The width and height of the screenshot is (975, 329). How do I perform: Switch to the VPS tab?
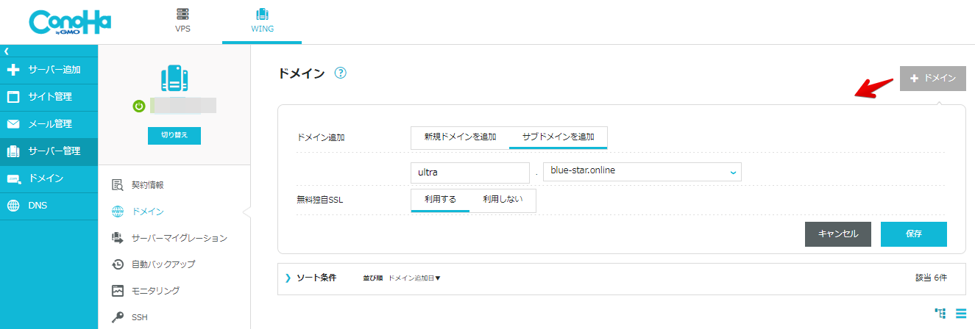point(182,21)
